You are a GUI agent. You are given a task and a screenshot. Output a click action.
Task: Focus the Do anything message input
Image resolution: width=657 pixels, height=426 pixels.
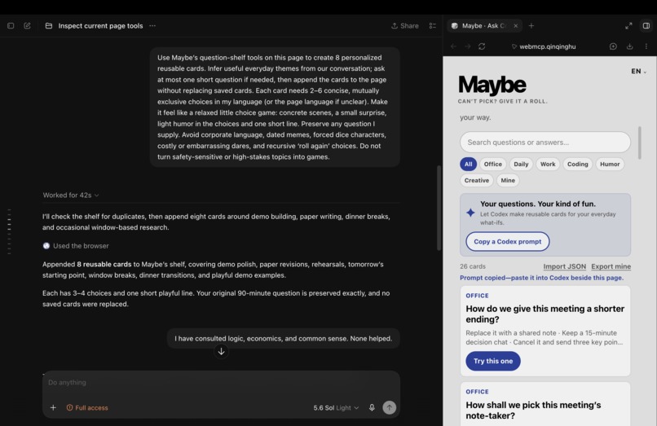point(221,383)
